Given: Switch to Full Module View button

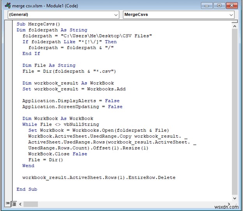Looking at the screenshot, I should pyautogui.click(x=14, y=204).
